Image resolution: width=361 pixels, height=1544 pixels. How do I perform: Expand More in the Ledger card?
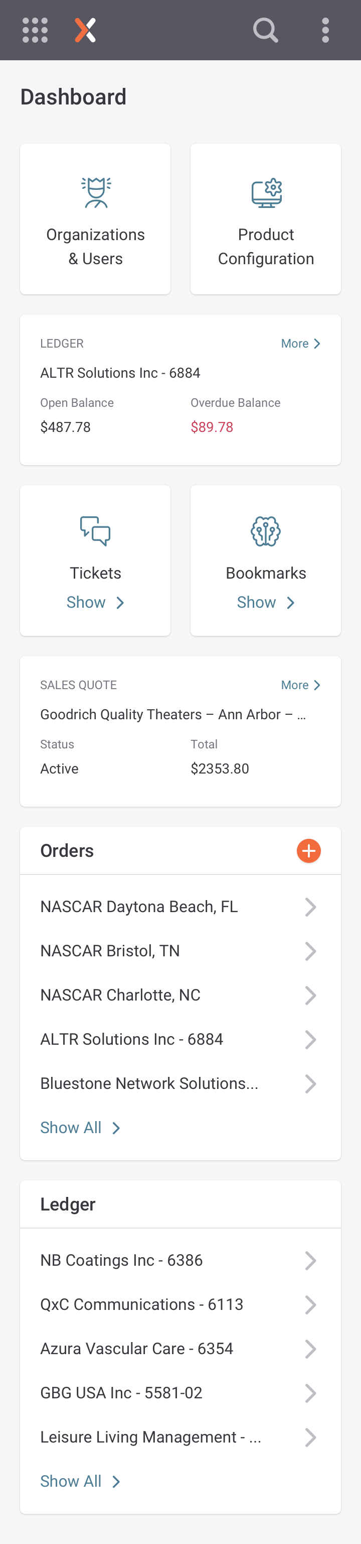pos(301,344)
